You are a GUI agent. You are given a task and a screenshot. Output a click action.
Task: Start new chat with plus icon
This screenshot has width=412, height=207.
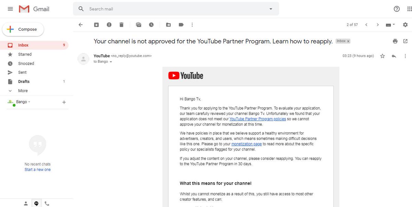64,102
